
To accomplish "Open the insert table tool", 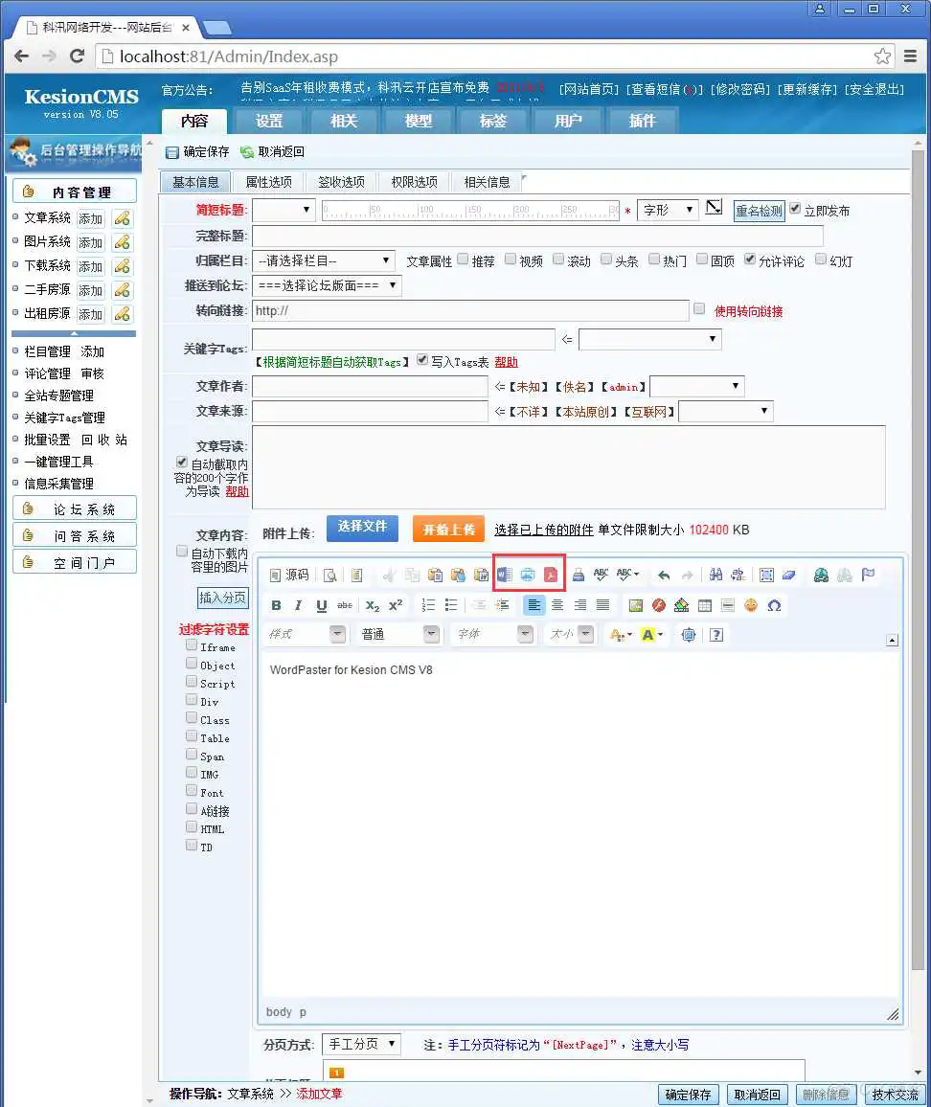I will point(703,605).
